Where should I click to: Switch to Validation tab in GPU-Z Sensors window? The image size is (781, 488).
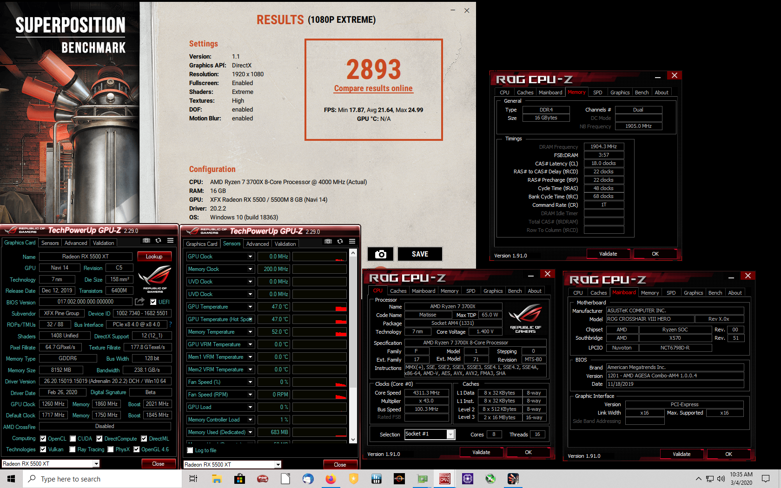[x=285, y=244]
